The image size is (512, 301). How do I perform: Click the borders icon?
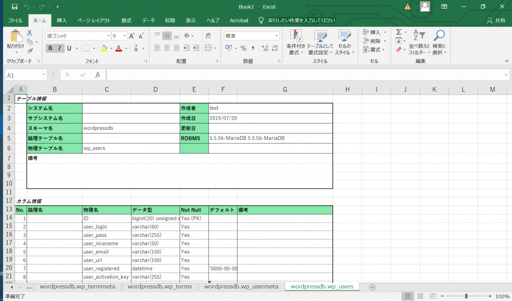[86, 48]
